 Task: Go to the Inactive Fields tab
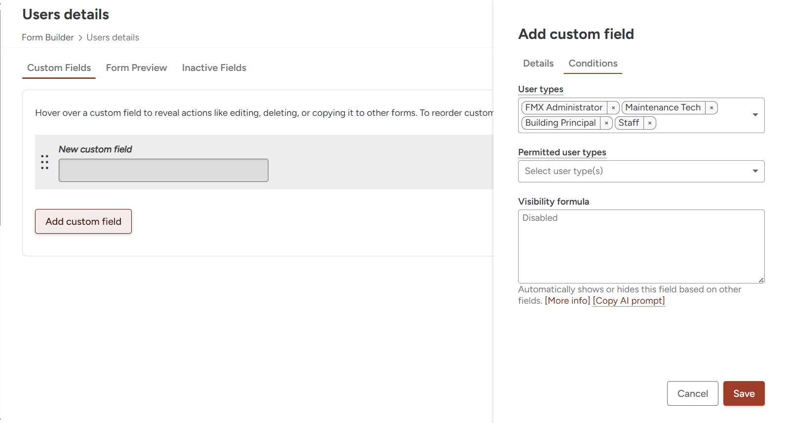tap(214, 68)
